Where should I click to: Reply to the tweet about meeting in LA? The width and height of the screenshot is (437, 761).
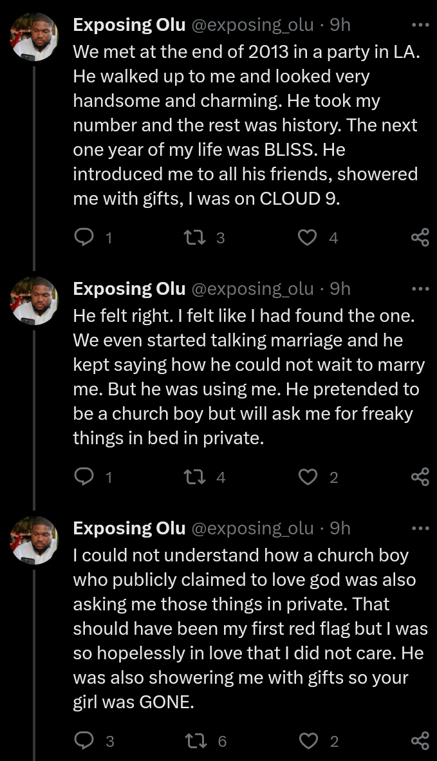click(x=84, y=238)
